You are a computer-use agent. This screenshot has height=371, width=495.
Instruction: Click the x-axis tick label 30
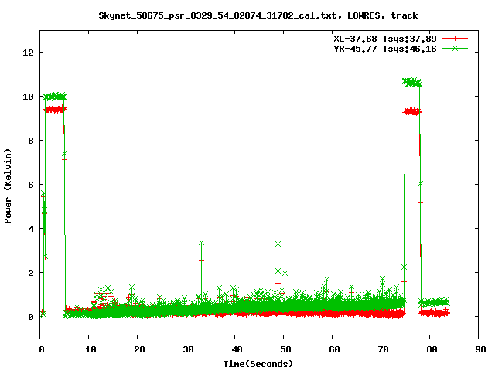pyautogui.click(x=188, y=349)
